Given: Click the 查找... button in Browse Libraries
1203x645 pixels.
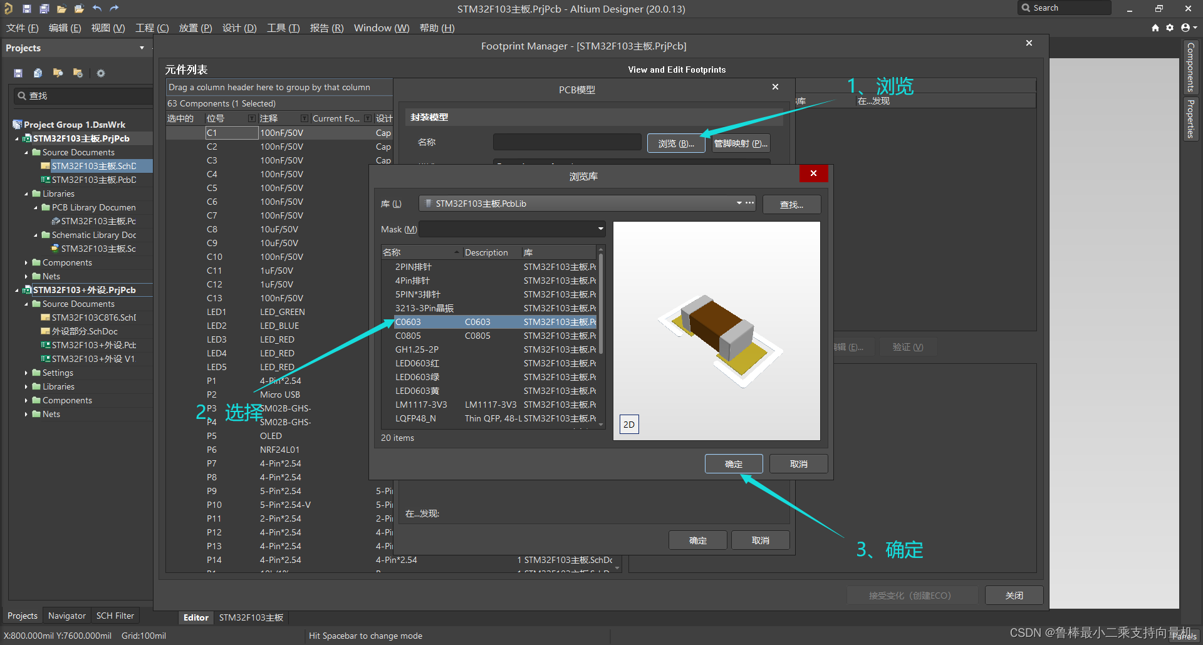Looking at the screenshot, I should 791,205.
